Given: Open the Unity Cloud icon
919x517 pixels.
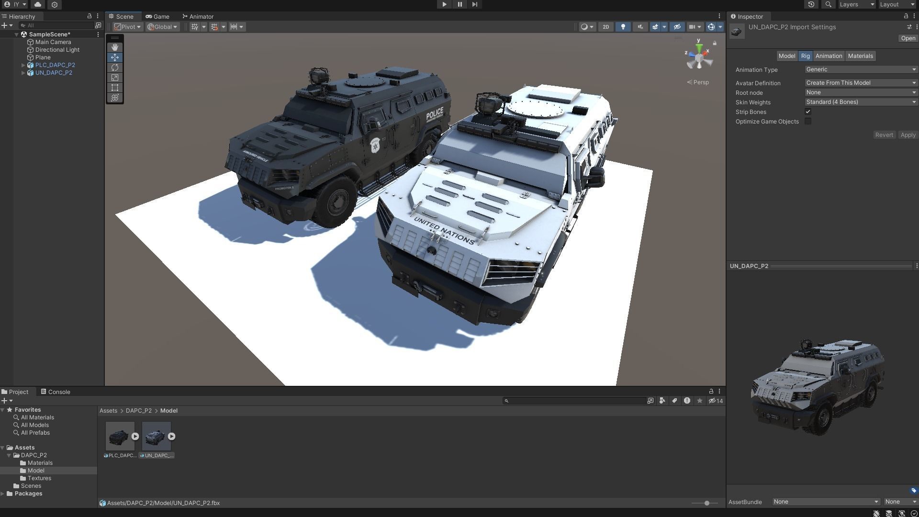Looking at the screenshot, I should pyautogui.click(x=38, y=4).
